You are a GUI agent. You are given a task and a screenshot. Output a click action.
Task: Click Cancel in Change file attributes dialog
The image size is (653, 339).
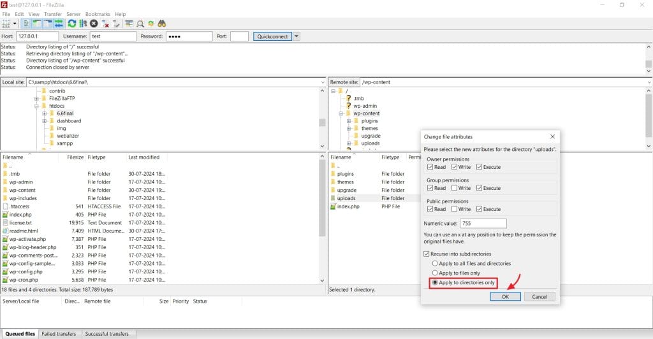pos(539,296)
